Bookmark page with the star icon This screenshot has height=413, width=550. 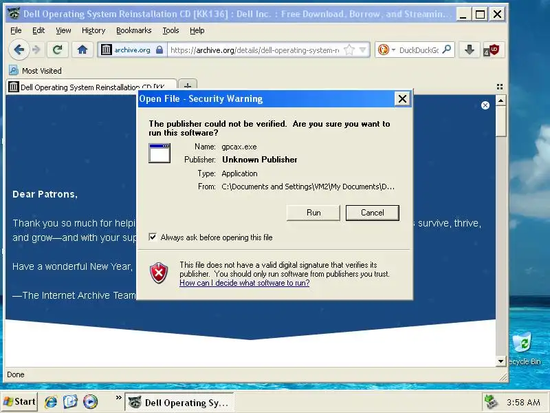tap(349, 50)
